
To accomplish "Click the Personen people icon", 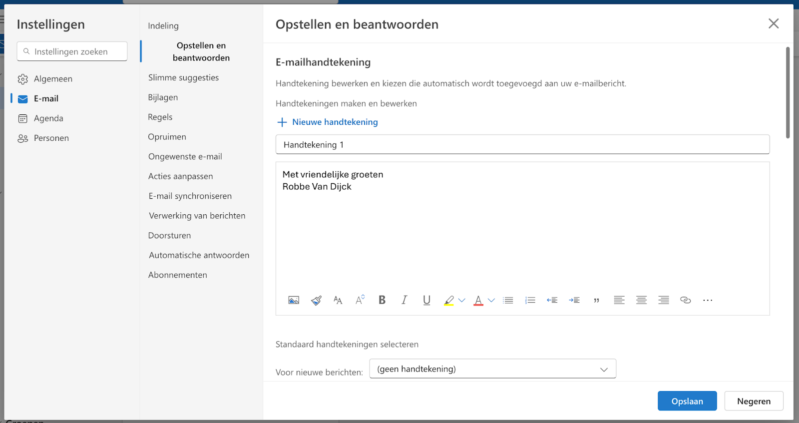I will (x=23, y=138).
